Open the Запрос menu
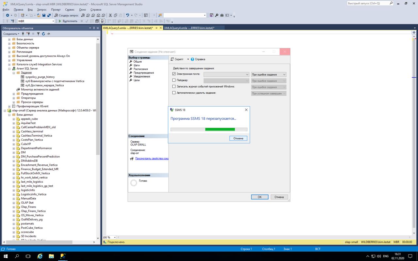 pyautogui.click(x=42, y=9)
